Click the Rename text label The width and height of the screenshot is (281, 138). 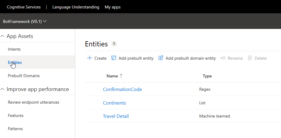(x=235, y=58)
